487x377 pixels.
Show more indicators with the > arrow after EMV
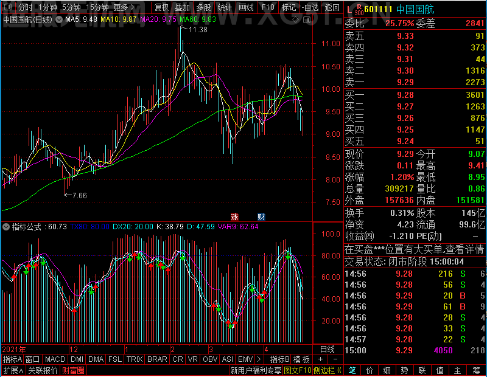coord(259,359)
